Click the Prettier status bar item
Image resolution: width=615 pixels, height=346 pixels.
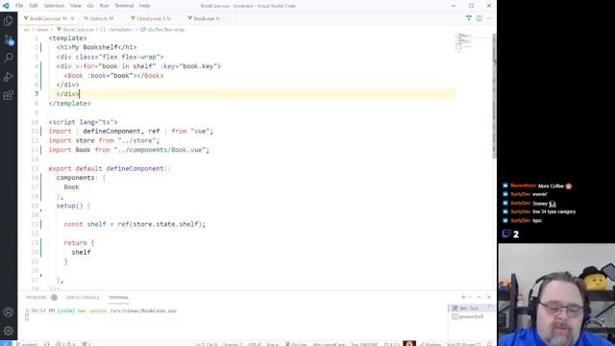(x=430, y=344)
